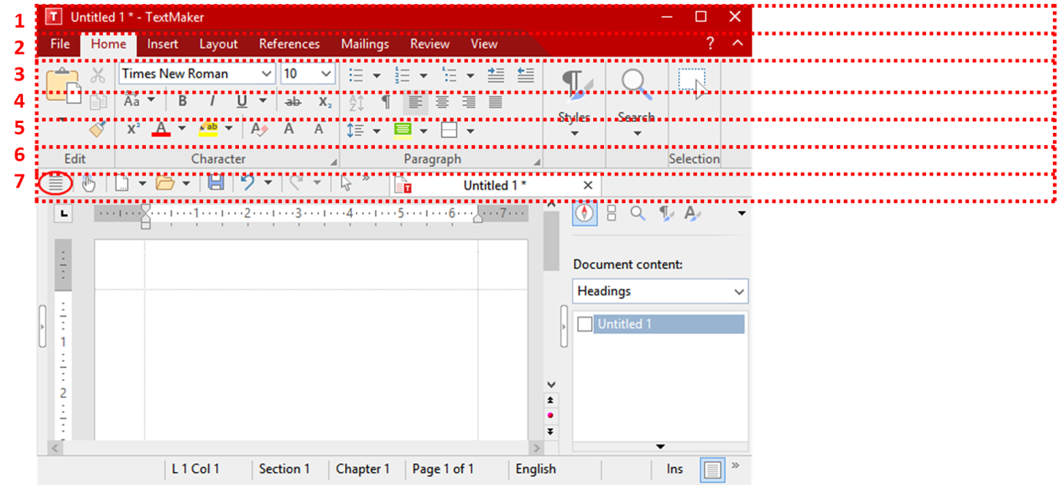
Task: Click the yellow text highlight color button
Action: tap(208, 130)
